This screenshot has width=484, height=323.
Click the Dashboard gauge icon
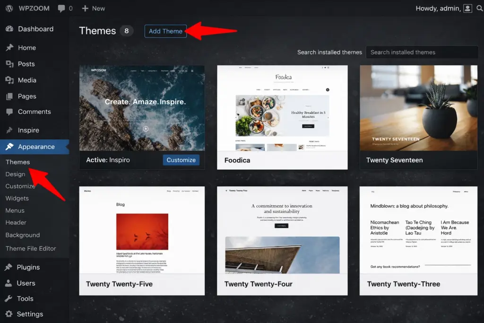(9, 29)
